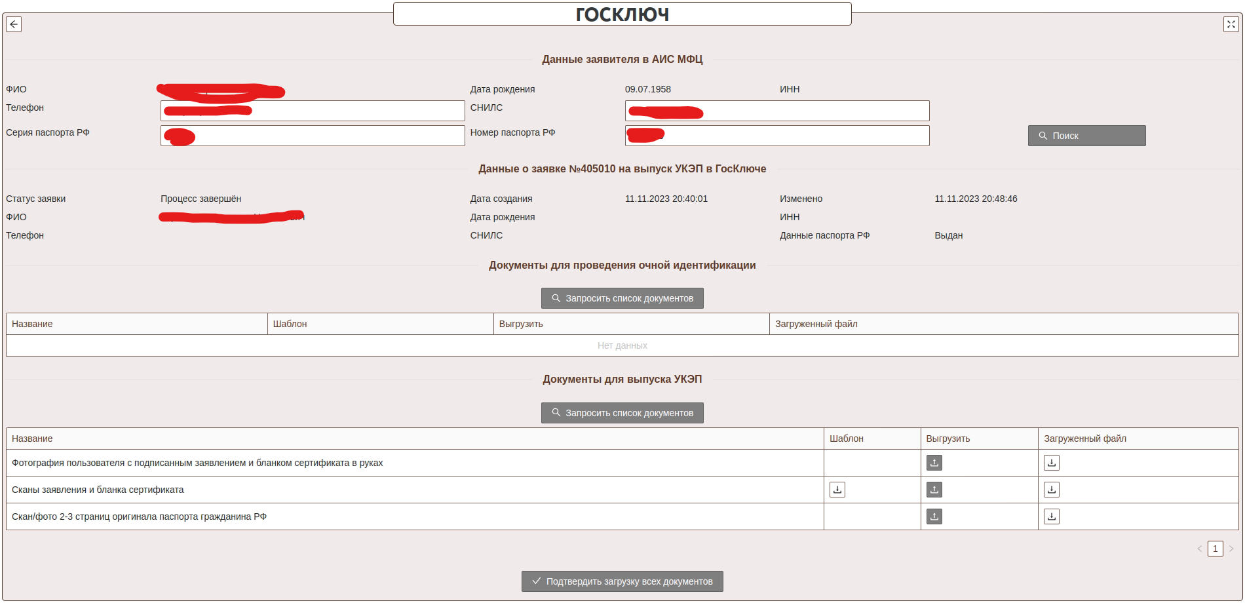Request document list for очной идентификации
The width and height of the screenshot is (1245, 603).
(622, 298)
